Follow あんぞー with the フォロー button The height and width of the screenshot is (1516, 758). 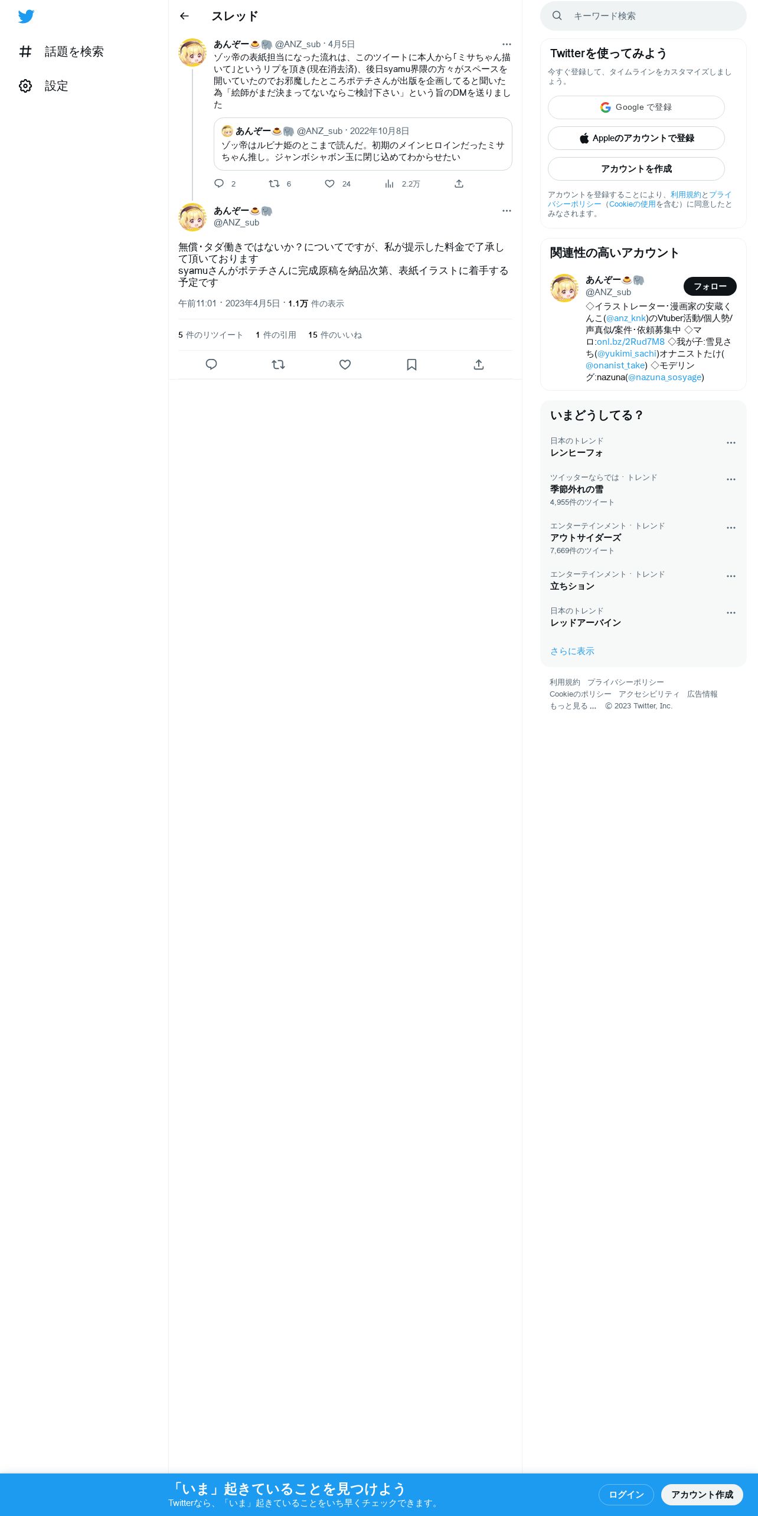pos(710,286)
